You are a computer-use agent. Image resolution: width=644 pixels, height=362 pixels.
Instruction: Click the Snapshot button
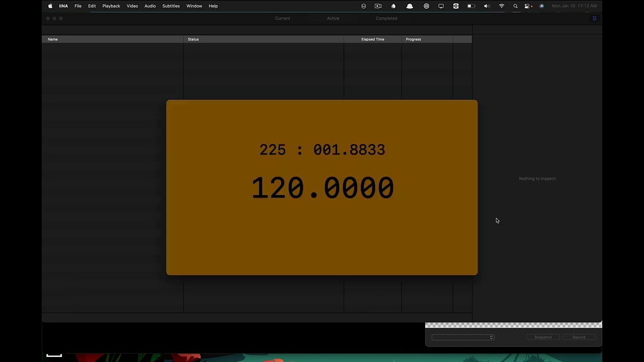[543, 337]
